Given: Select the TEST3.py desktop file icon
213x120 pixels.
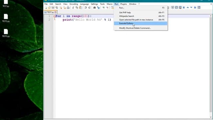Looking at the screenshot, I should pos(6,33).
